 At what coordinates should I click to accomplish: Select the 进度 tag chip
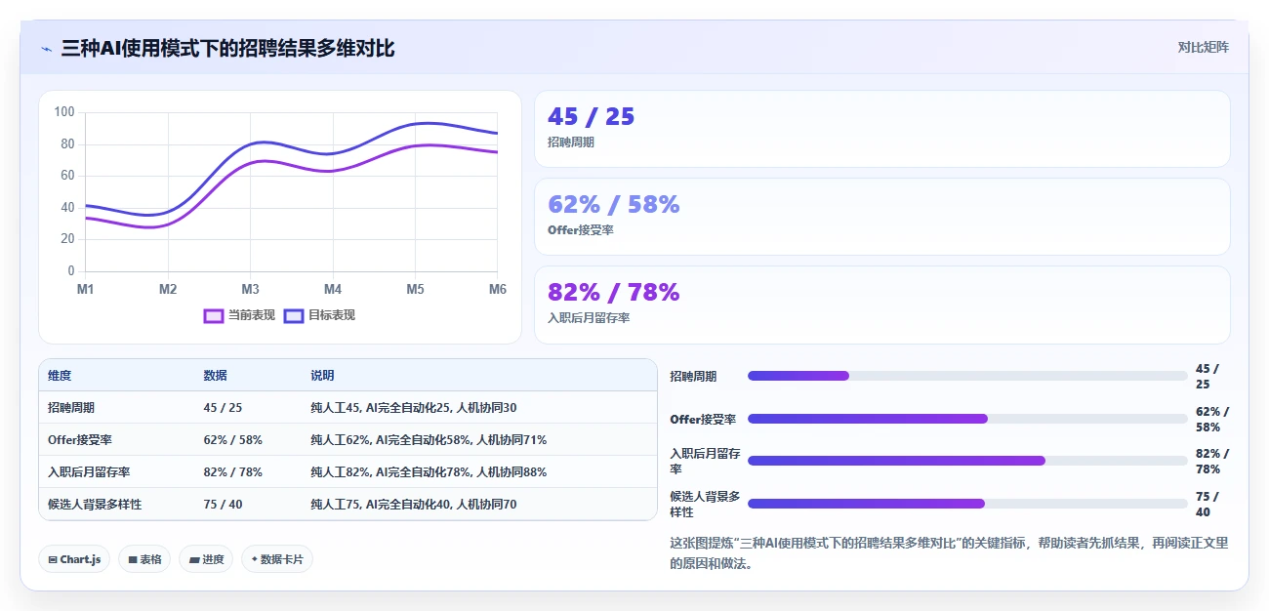point(206,559)
